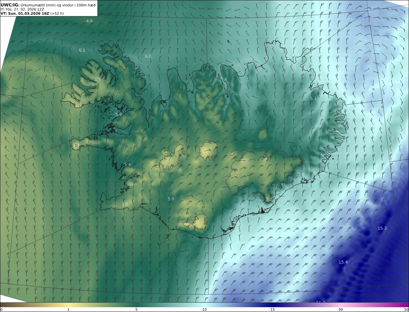The image size is (409, 312).
Task: Click the Breiðafjörður value label 5.9
Action: [119, 114]
